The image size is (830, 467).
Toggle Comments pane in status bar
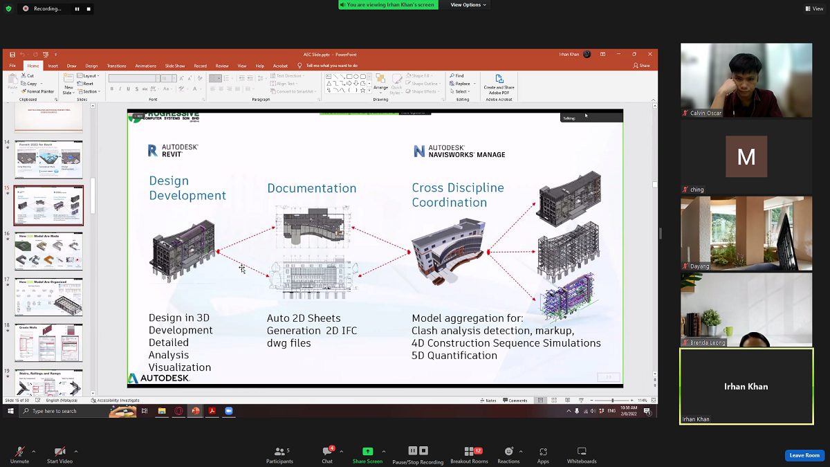point(515,401)
